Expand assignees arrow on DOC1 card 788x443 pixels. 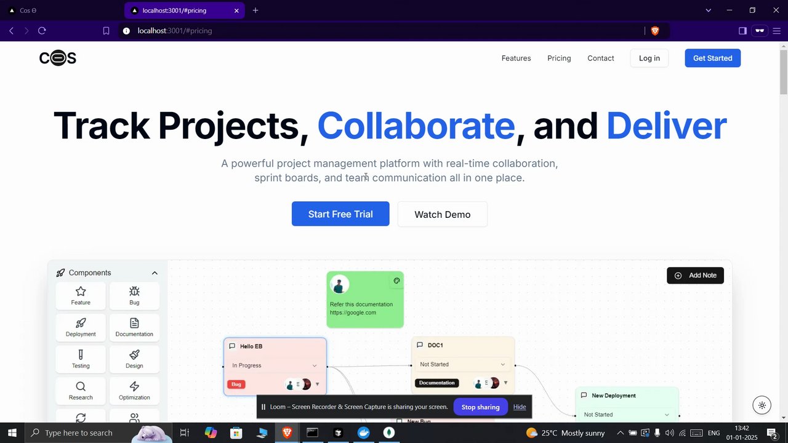[x=505, y=383]
